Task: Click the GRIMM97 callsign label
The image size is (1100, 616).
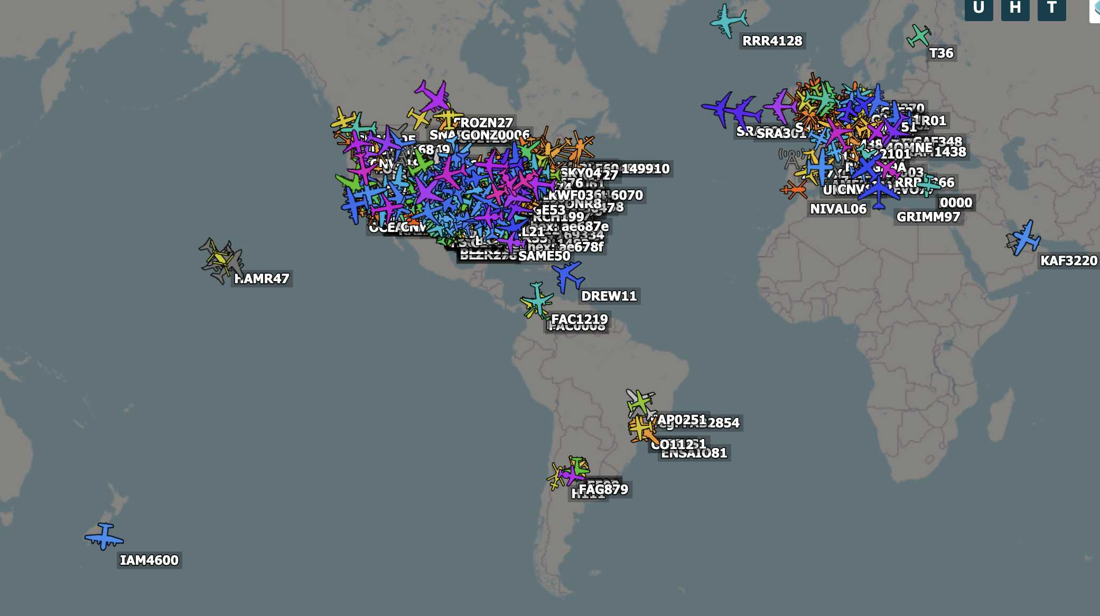Action: (928, 217)
